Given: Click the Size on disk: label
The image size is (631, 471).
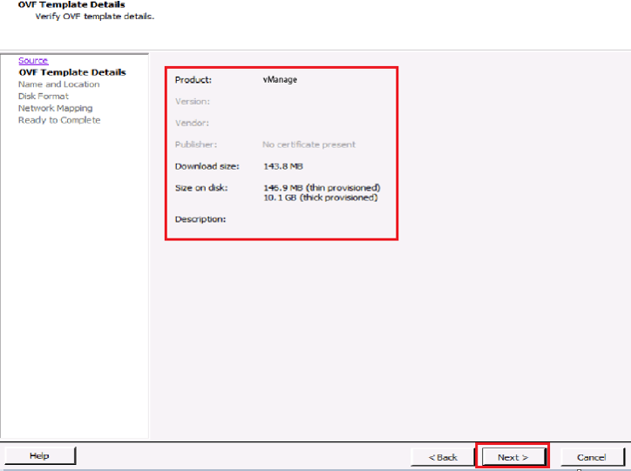Looking at the screenshot, I should pos(201,188).
